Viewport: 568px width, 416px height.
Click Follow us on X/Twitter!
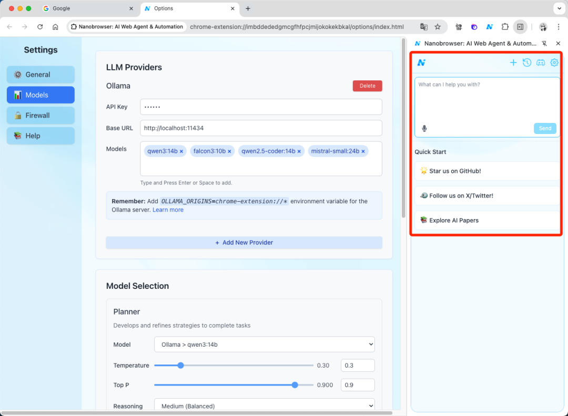click(487, 196)
